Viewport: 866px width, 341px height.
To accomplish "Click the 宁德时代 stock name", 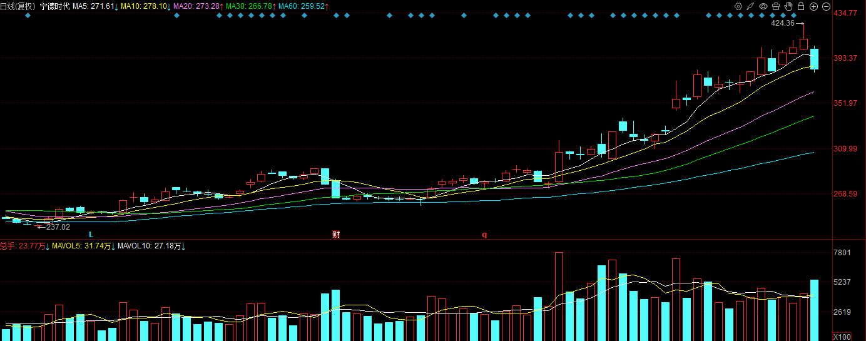I will click(x=55, y=6).
